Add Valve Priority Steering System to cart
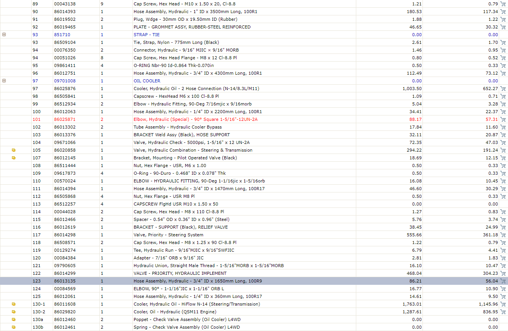This screenshot has height=331, width=508. tap(503, 235)
